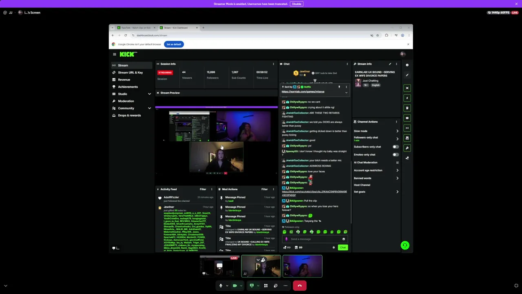Open a new Chrome tab
Viewport: 522px width, 294px height.
coord(203,28)
